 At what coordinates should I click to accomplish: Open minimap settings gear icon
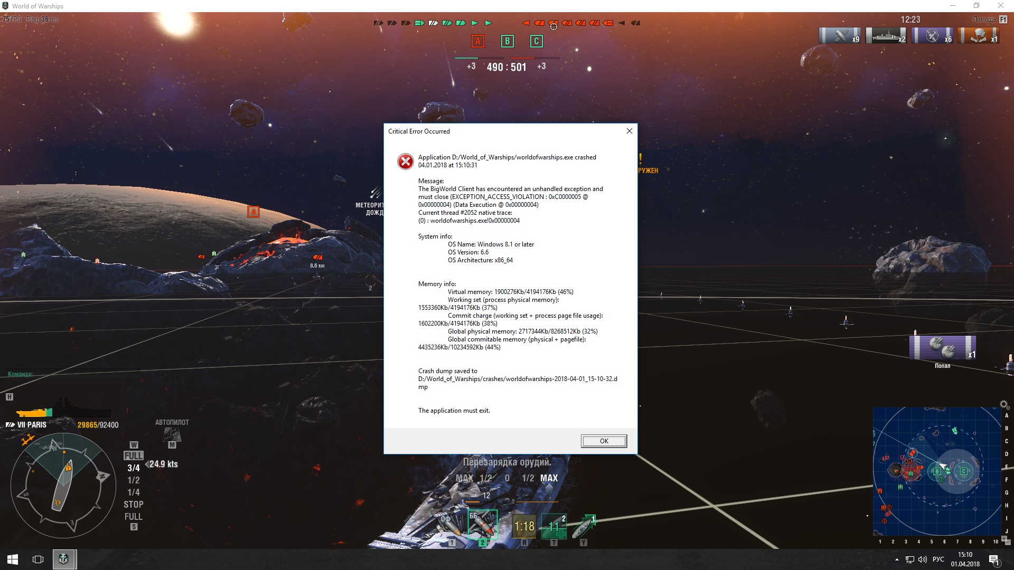click(x=1004, y=405)
